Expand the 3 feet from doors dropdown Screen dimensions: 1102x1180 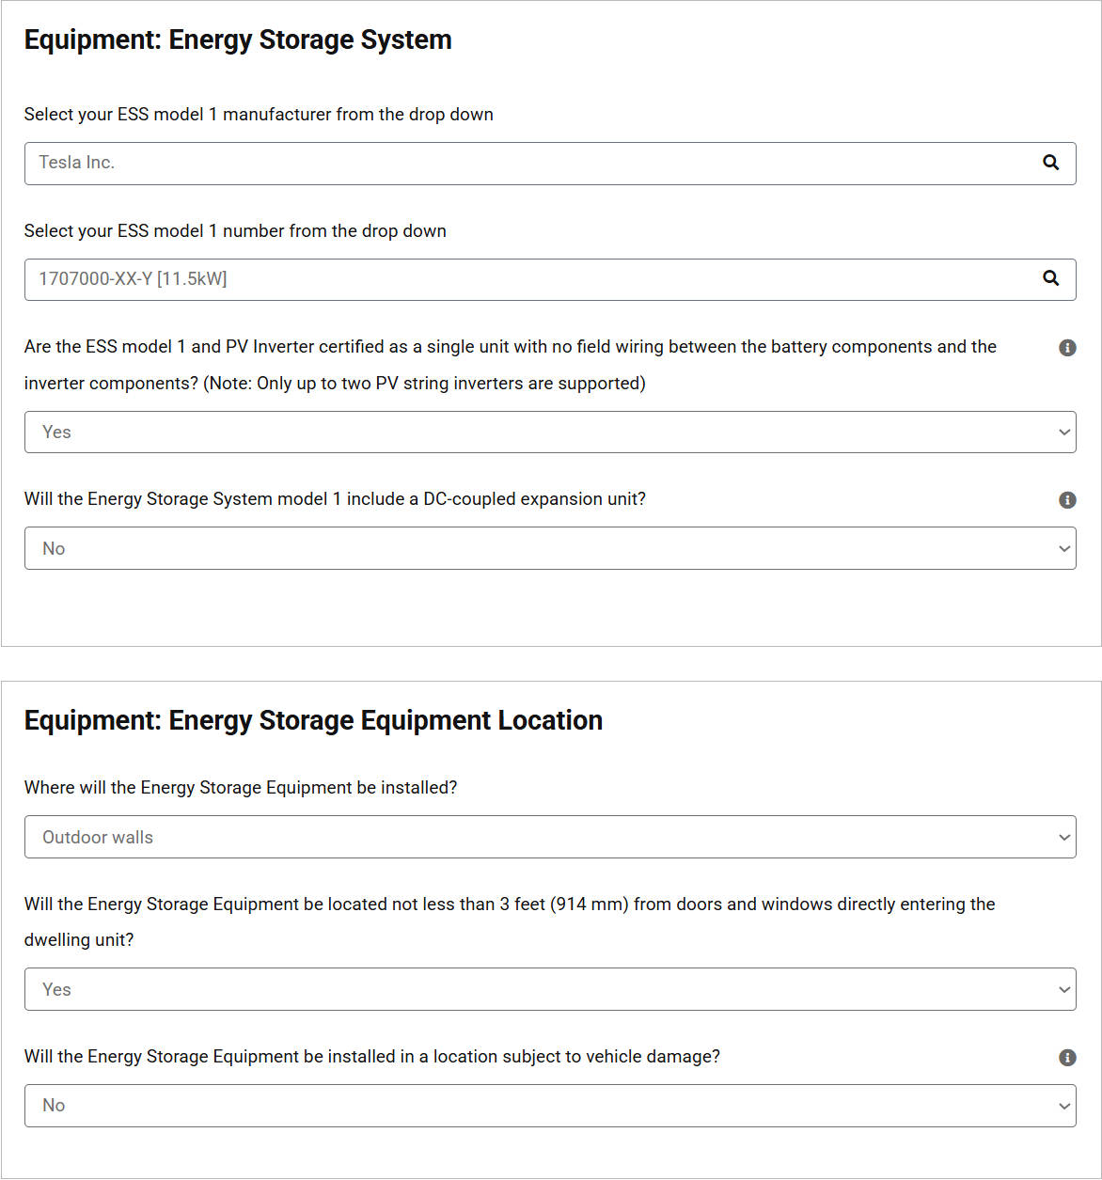point(550,989)
